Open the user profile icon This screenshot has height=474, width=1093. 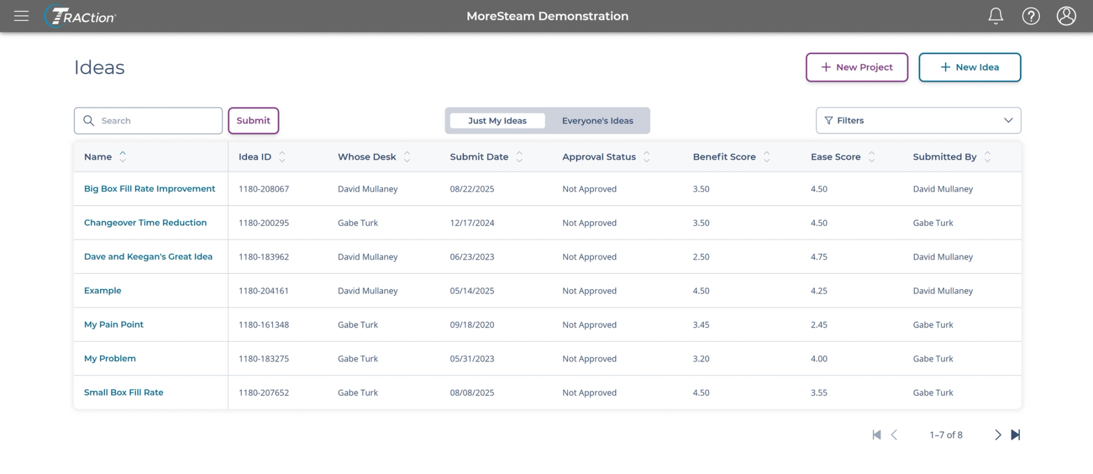[x=1066, y=16]
